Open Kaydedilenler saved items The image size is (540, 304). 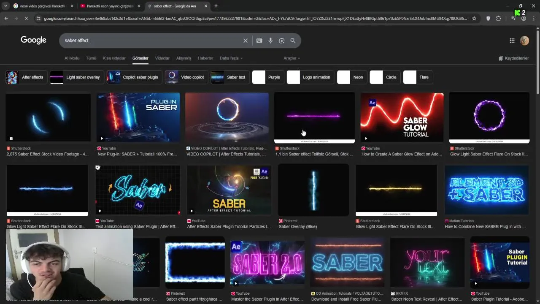[x=513, y=58]
